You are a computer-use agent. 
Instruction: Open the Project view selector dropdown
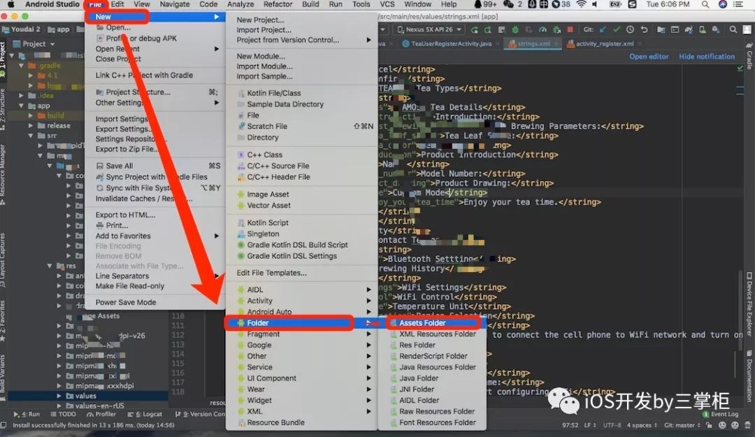pyautogui.click(x=34, y=44)
